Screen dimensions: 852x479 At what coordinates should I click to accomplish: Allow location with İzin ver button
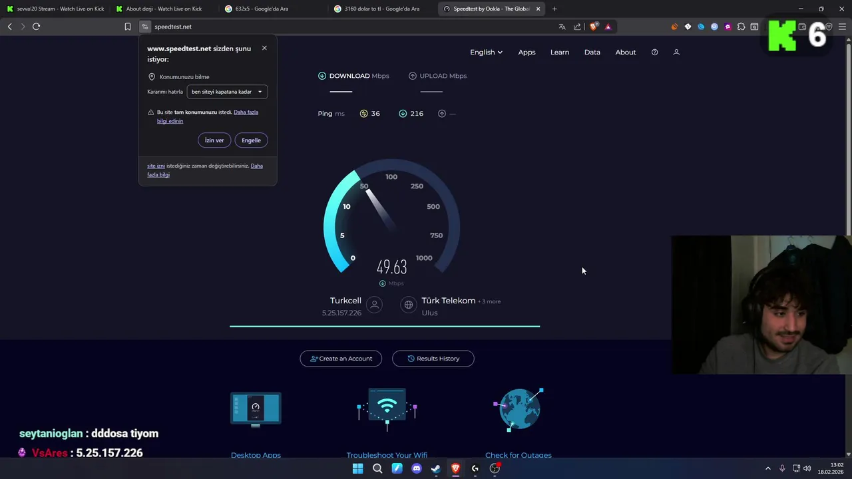[x=214, y=140]
